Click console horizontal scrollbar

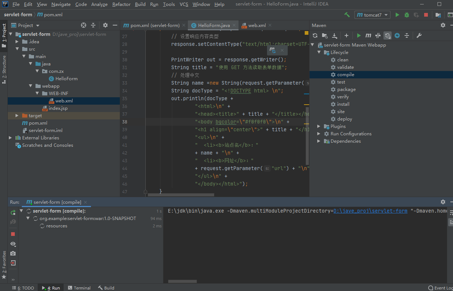coord(182,281)
